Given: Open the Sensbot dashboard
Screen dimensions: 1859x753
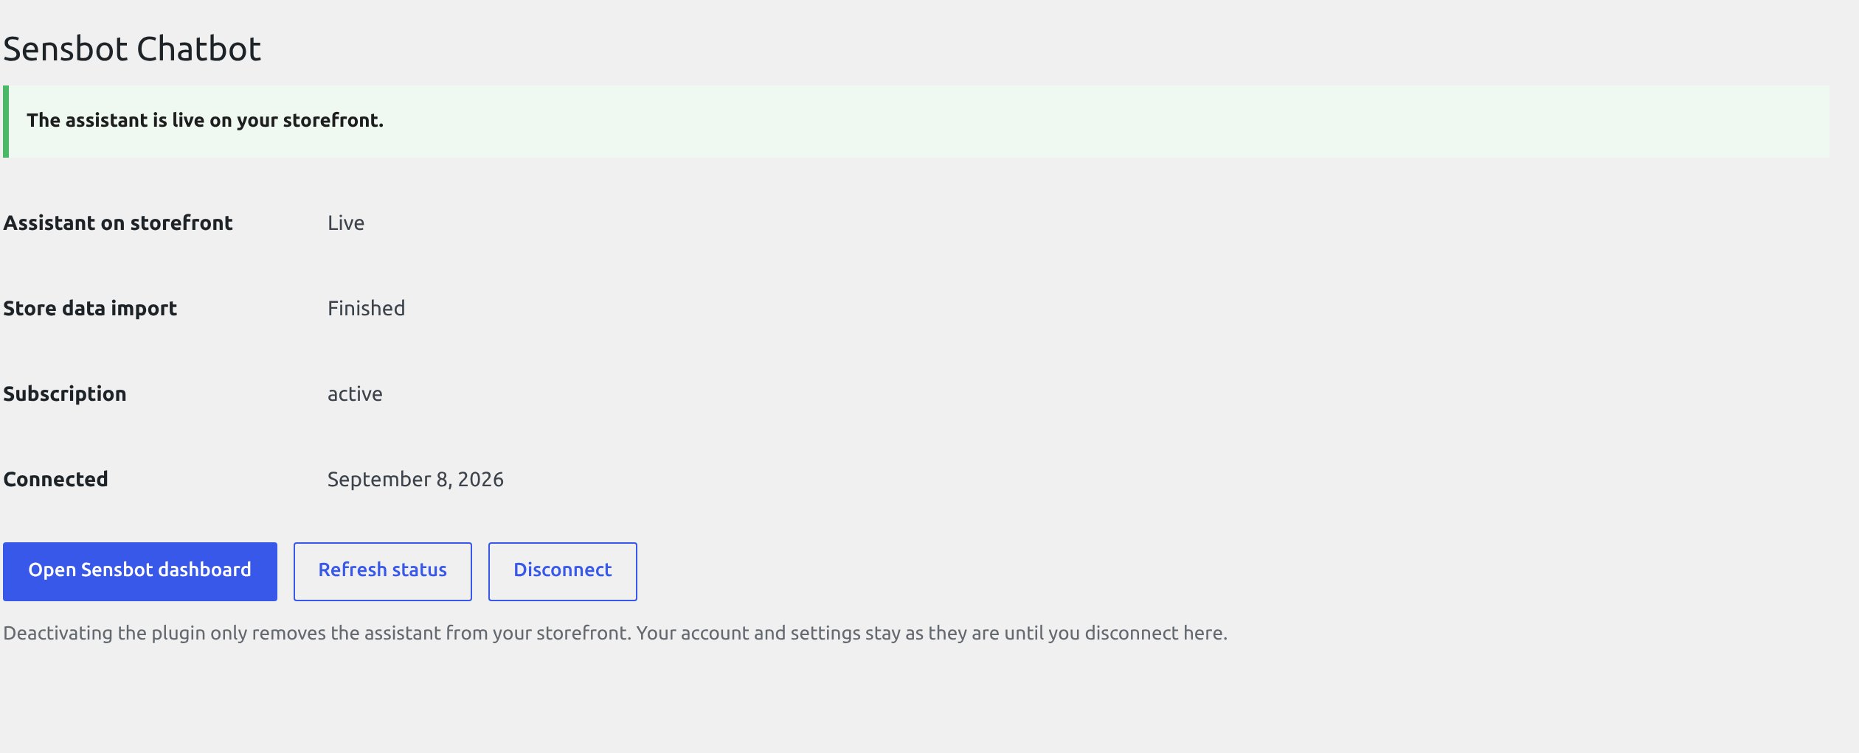Looking at the screenshot, I should (x=140, y=571).
